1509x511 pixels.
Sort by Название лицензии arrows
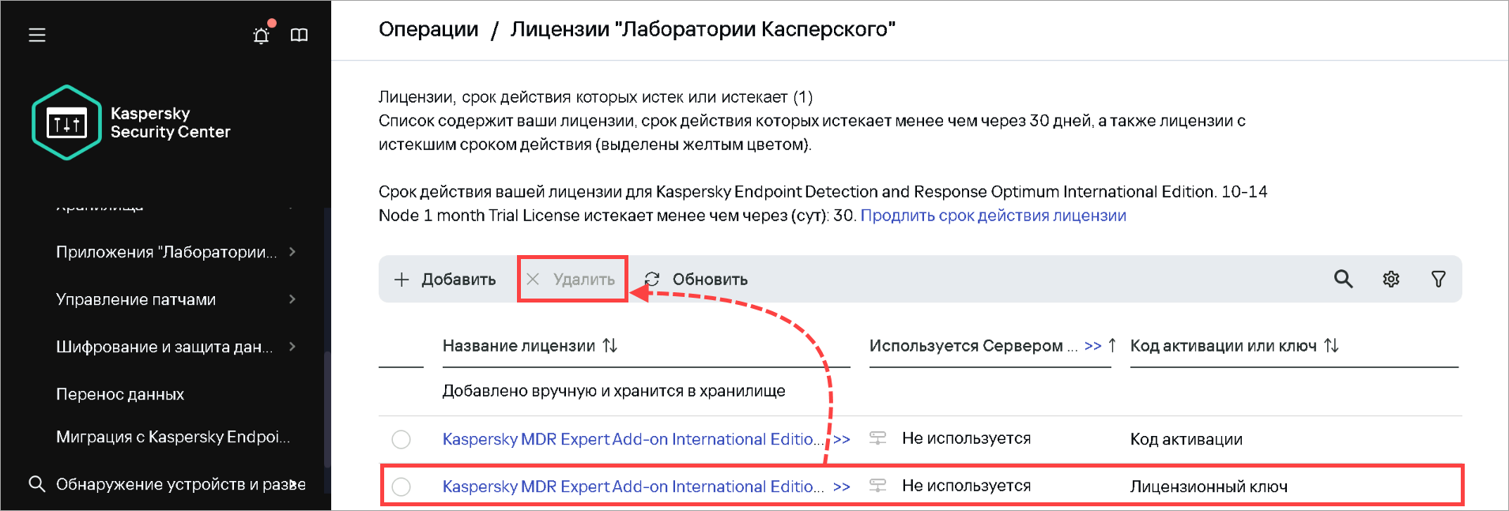[610, 345]
